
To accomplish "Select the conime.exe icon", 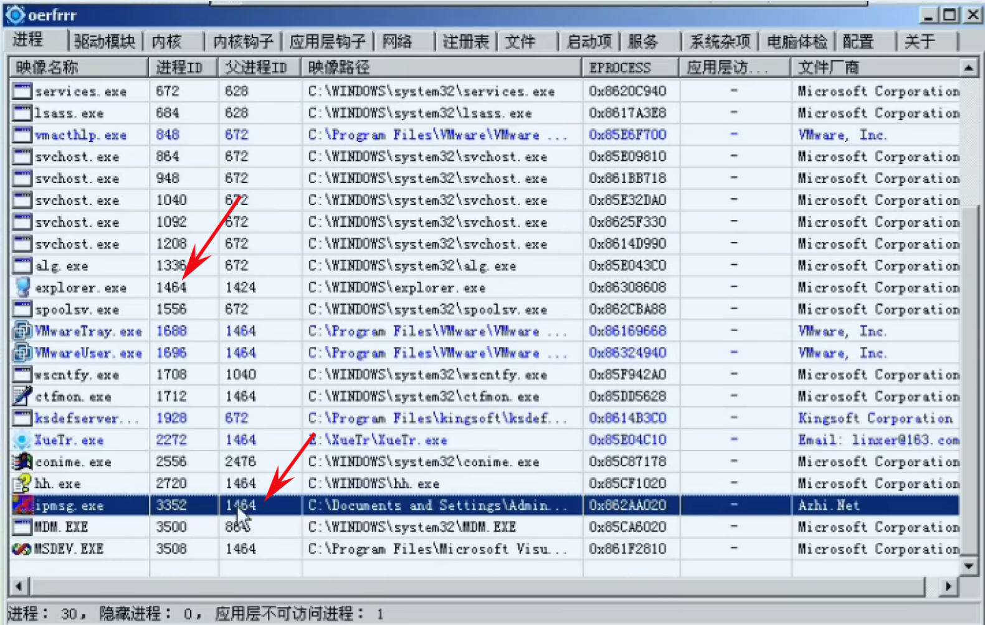I will click(x=22, y=462).
